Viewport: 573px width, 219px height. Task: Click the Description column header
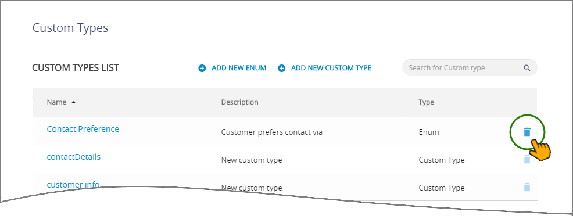click(240, 102)
